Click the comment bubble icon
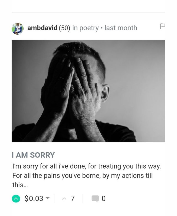 point(95,199)
